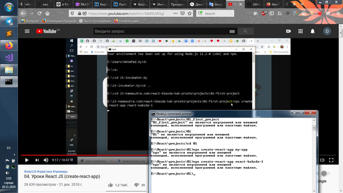Close the active YouTube tab
The width and height of the screenshot is (343, 193).
[x=241, y=4]
